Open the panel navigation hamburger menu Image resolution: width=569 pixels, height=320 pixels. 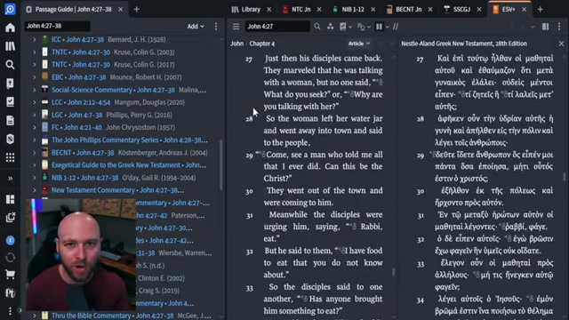(x=236, y=27)
